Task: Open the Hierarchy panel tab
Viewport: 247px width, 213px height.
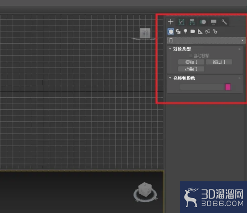Action: point(192,22)
